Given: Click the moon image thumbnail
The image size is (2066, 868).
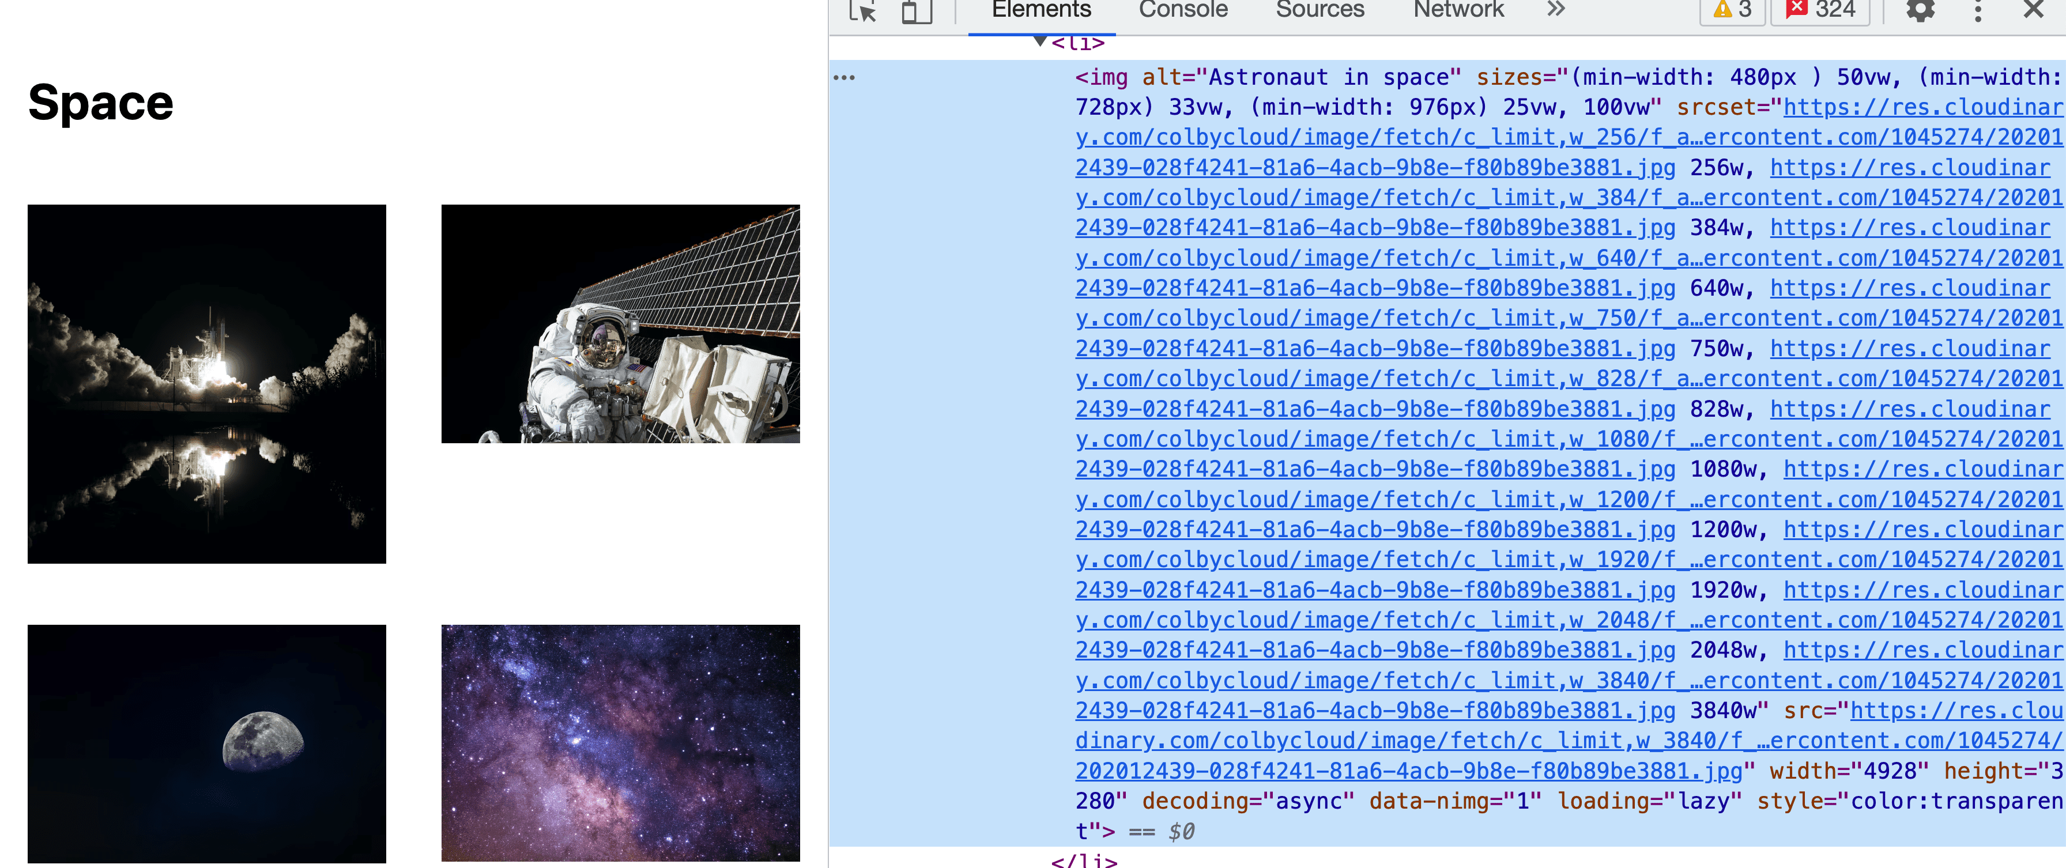Looking at the screenshot, I should 207,744.
